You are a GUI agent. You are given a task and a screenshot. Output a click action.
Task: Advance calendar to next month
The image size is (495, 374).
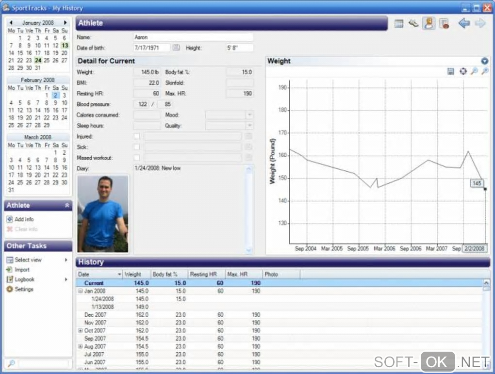point(66,23)
